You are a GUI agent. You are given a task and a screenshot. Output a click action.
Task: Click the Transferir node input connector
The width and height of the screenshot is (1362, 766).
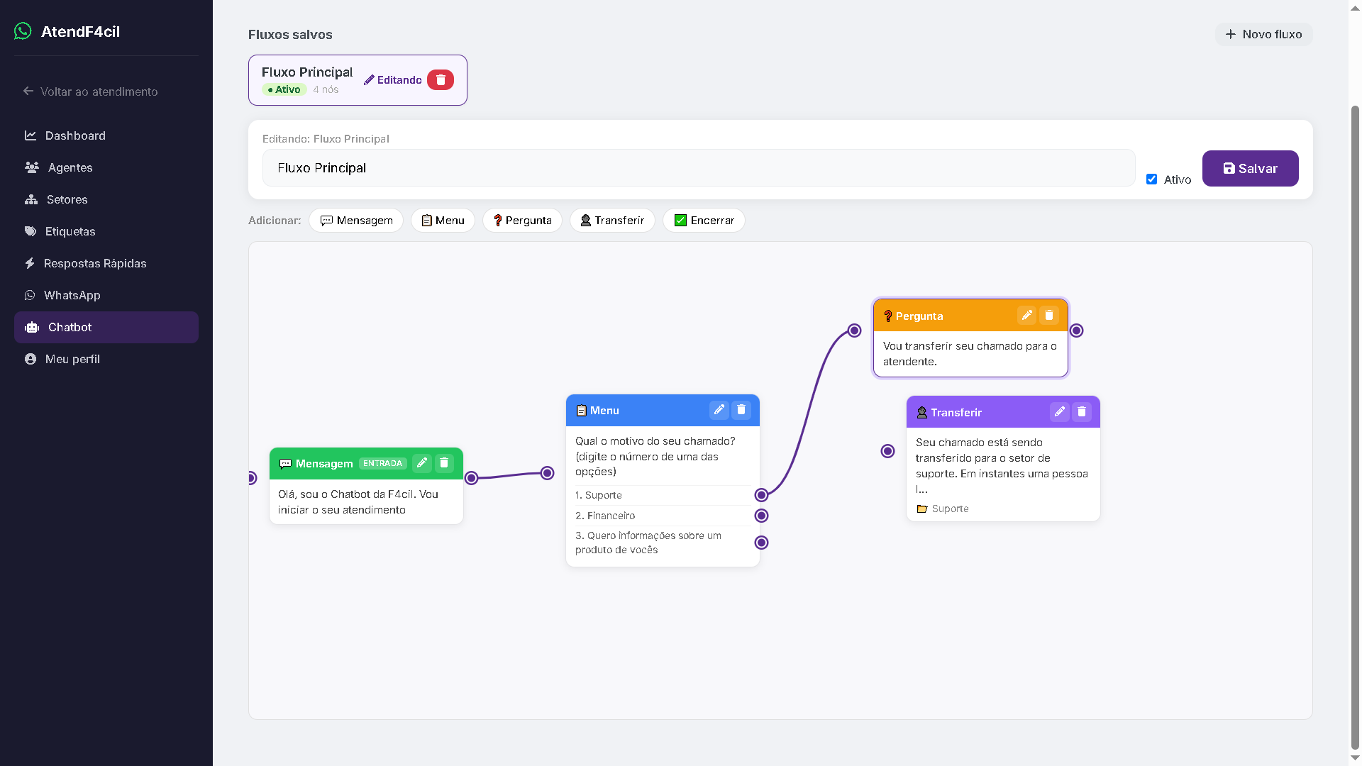pyautogui.click(x=887, y=451)
